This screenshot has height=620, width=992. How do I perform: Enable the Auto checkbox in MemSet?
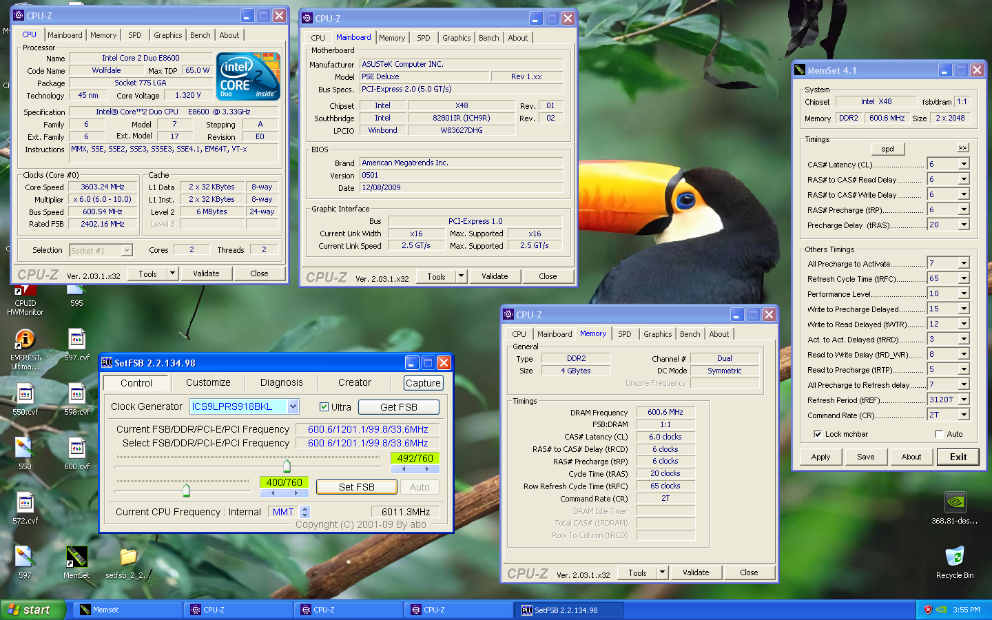(939, 434)
